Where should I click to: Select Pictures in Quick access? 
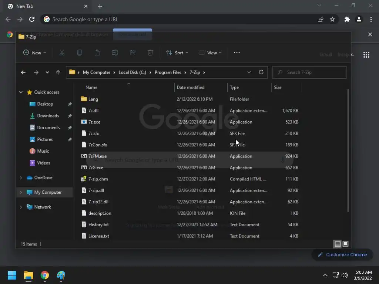coord(45,139)
